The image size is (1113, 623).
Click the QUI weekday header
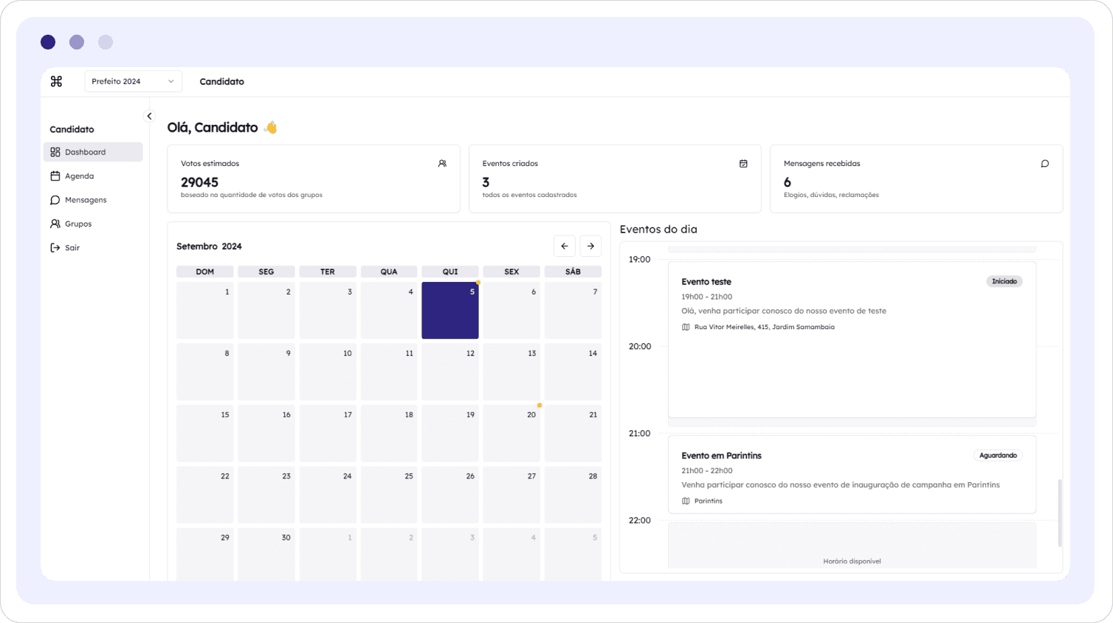pos(450,272)
